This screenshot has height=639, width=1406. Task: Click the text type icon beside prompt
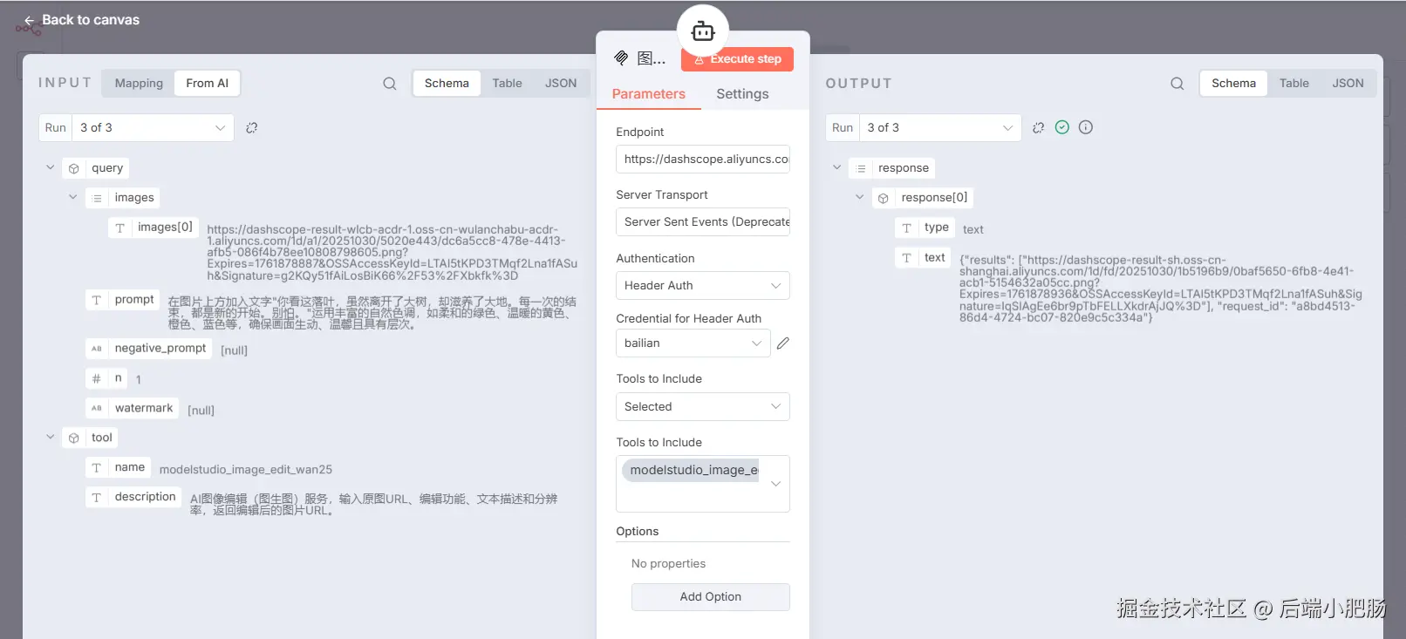(97, 300)
